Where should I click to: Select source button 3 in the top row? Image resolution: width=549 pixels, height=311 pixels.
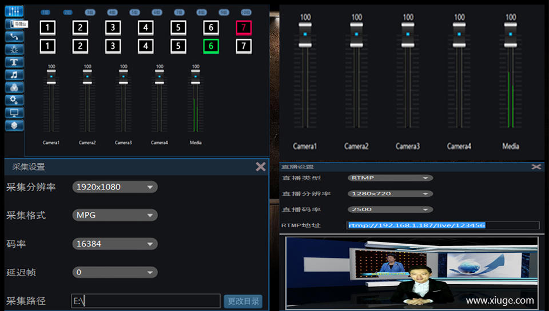pyautogui.click(x=113, y=27)
